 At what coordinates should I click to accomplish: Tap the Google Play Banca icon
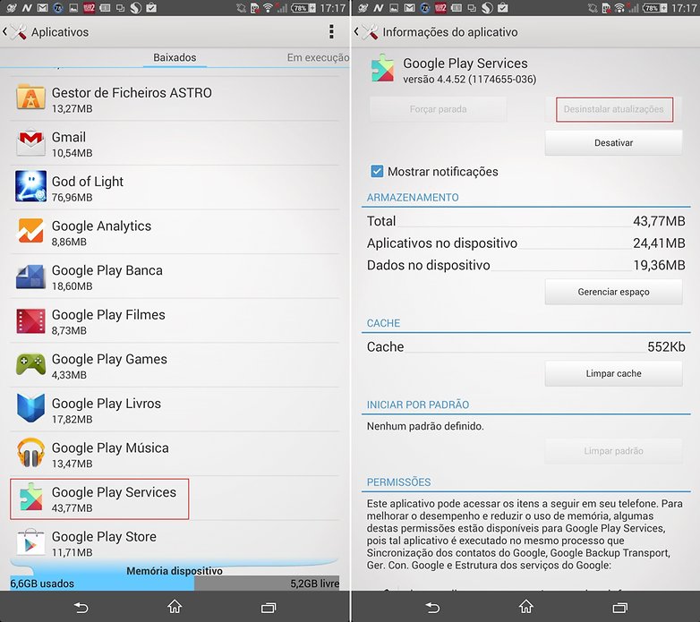30,277
